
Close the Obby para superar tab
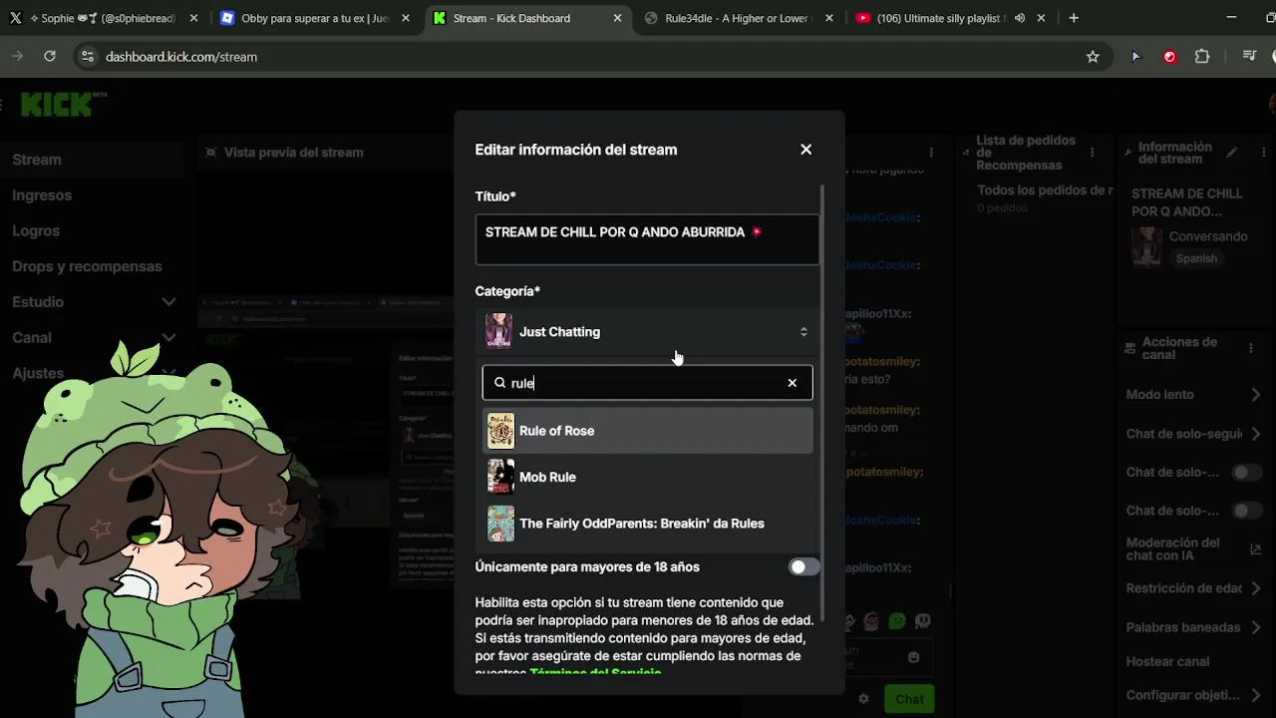coord(407,18)
